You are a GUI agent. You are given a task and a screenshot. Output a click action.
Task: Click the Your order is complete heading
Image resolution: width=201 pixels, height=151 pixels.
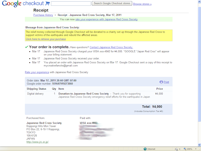49,47
